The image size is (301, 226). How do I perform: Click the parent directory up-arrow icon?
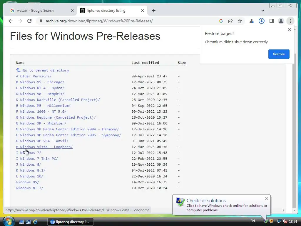tap(18, 70)
